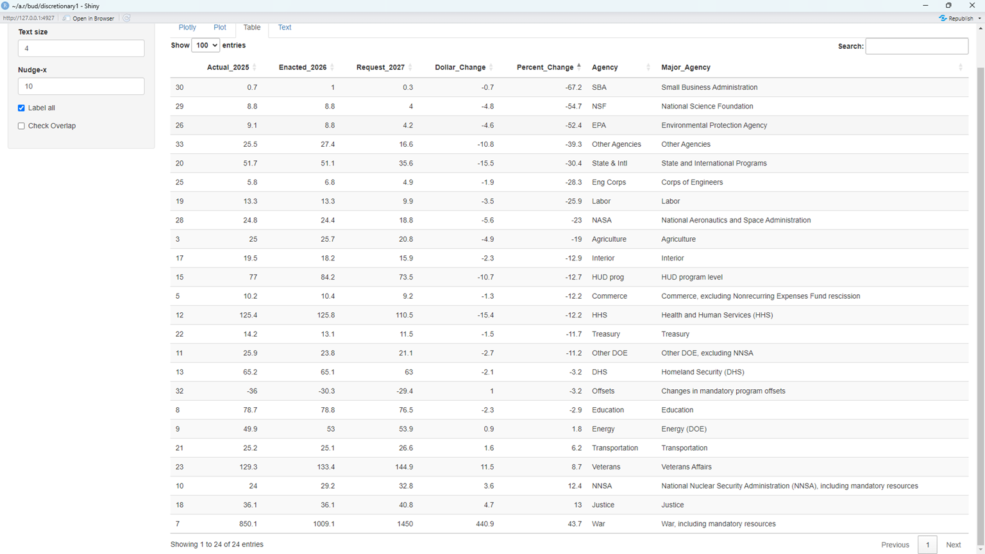The width and height of the screenshot is (985, 554).
Task: Switch to the Plot tab
Action: [x=219, y=28]
